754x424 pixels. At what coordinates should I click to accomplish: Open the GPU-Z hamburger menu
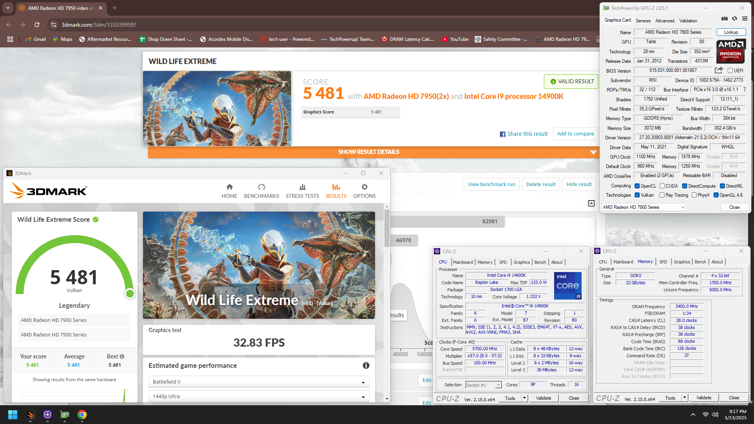point(745,18)
